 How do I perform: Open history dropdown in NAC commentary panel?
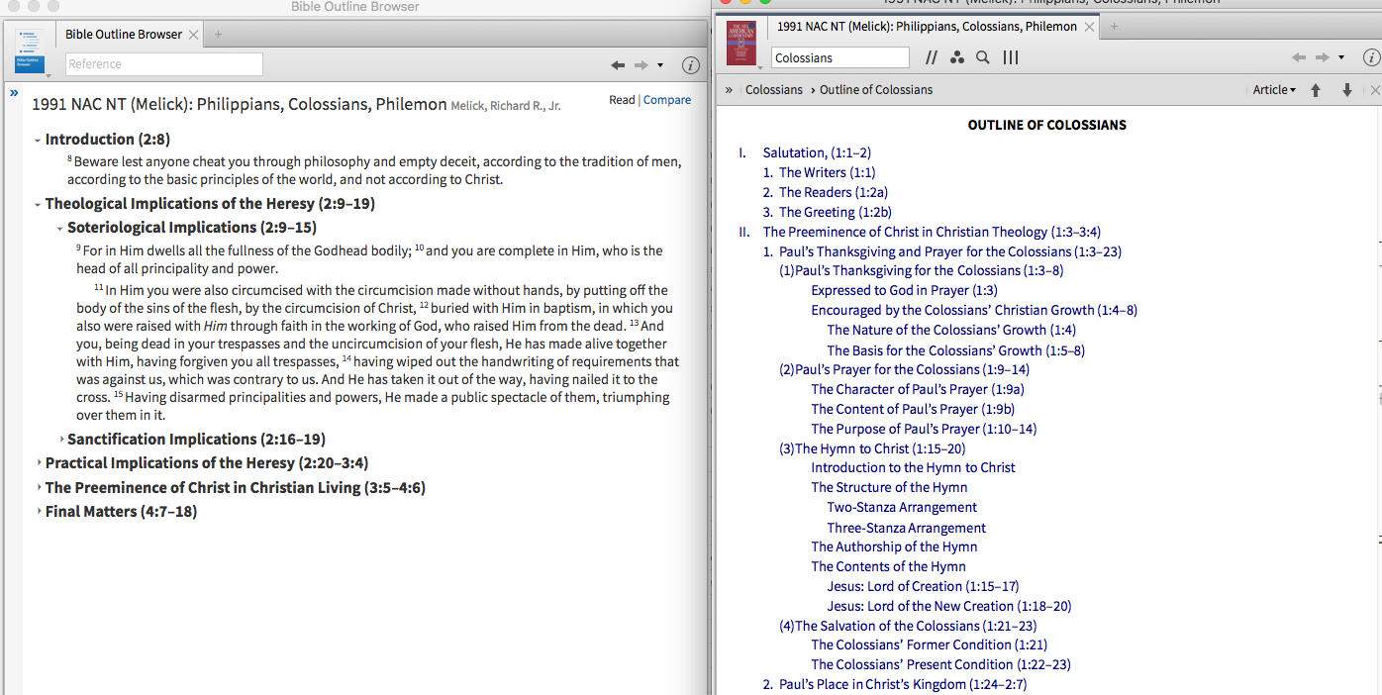pos(1341,58)
